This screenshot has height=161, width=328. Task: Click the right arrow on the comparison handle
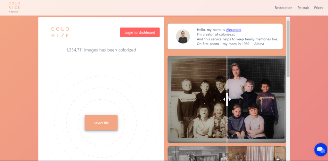[x=230, y=99]
